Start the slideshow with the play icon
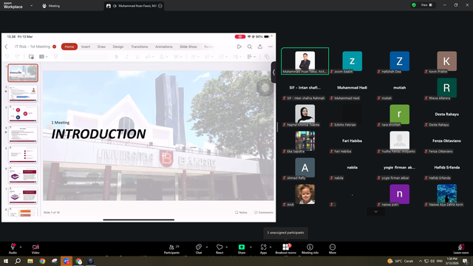The image size is (473, 266). point(239,47)
